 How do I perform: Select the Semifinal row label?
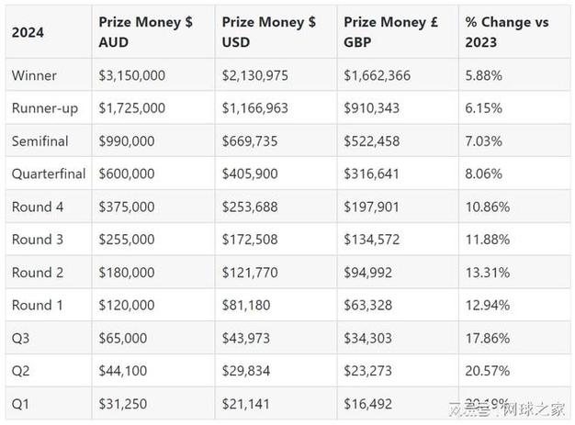[40, 141]
